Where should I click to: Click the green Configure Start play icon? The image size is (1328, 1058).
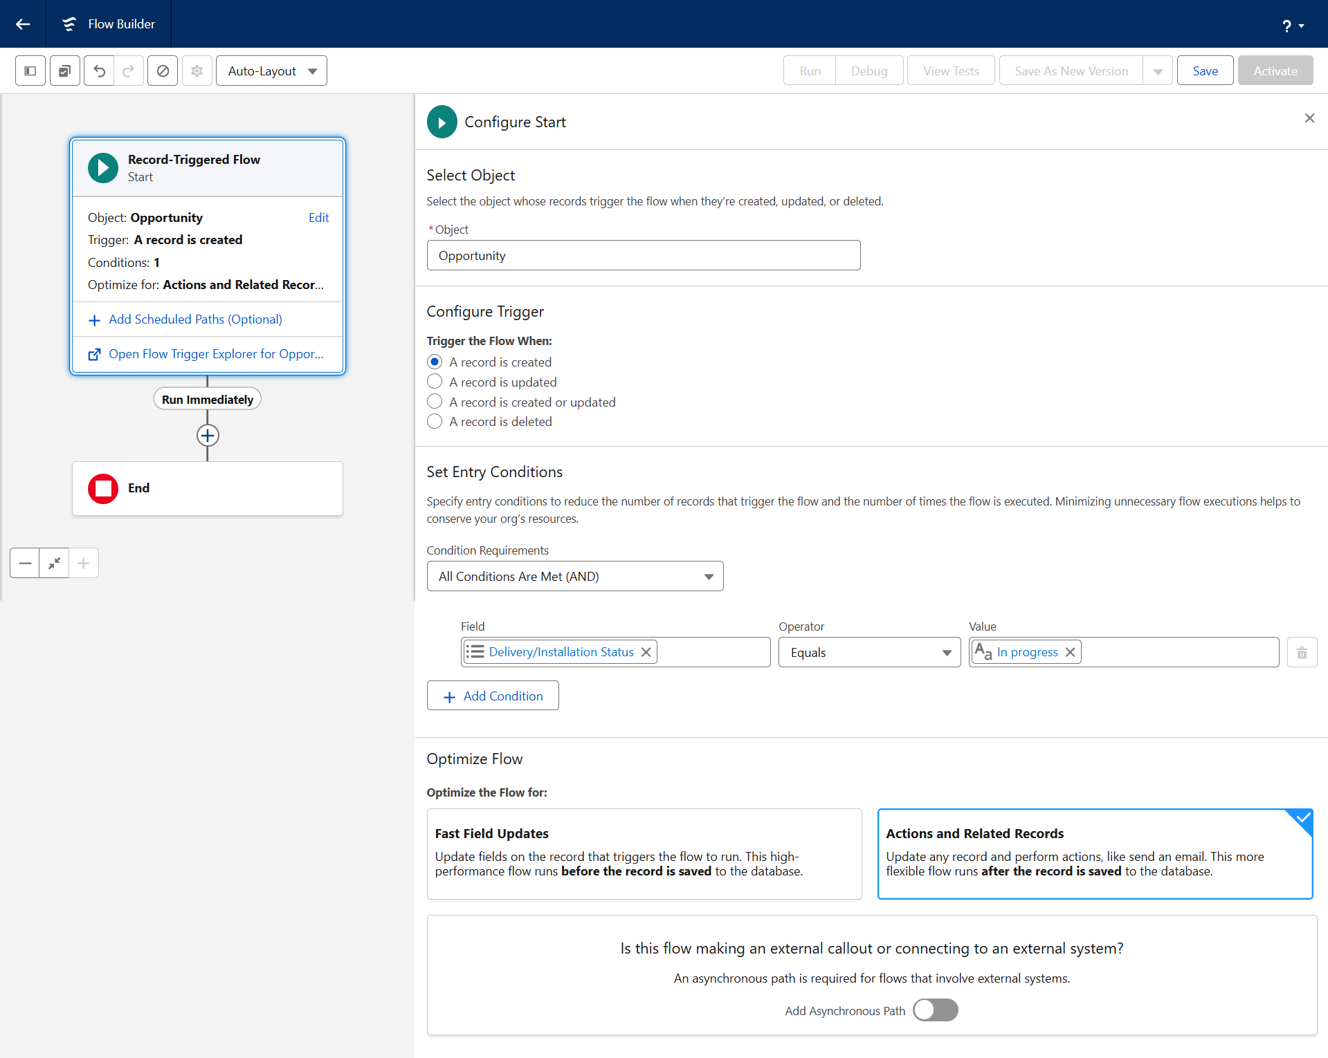click(442, 122)
